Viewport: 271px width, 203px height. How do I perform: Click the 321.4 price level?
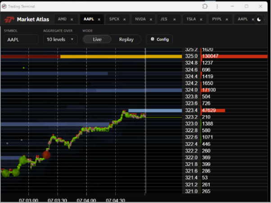pyautogui.click(x=191, y=178)
